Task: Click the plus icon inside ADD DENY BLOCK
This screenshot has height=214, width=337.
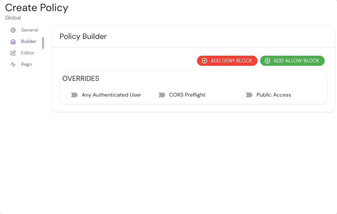Action: point(204,61)
